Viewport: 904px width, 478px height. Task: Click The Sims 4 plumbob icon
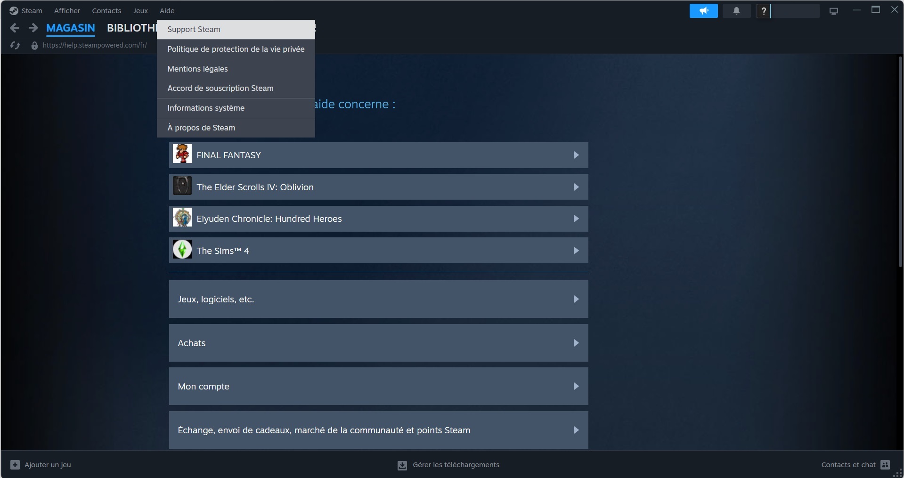pos(182,249)
